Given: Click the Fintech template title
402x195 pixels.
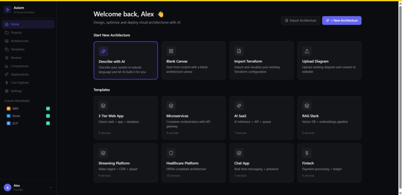Looking at the screenshot, I should click(308, 163).
